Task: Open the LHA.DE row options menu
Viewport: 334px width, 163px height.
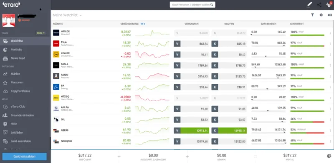Action: pyautogui.click(x=330, y=55)
